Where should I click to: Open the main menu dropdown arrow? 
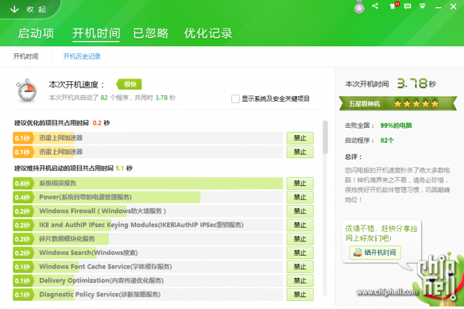click(x=422, y=6)
